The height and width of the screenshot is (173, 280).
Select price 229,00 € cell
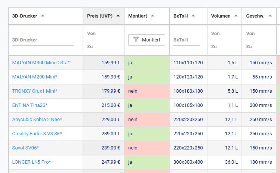[x=104, y=120]
